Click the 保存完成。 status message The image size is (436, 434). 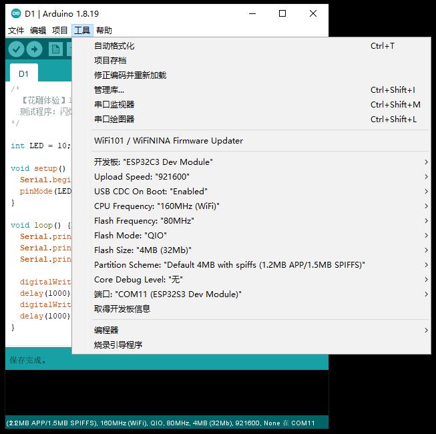28,361
